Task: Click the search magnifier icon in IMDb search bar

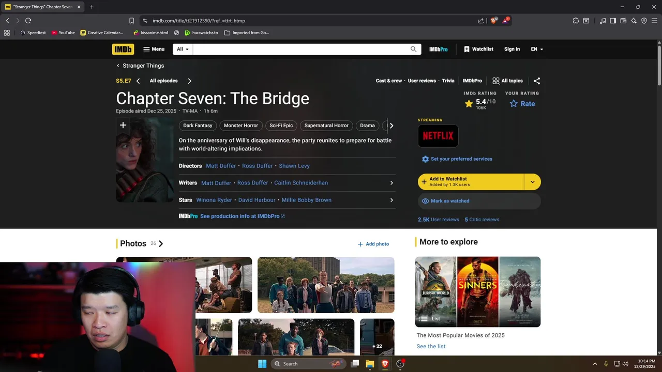Action: 413,49
